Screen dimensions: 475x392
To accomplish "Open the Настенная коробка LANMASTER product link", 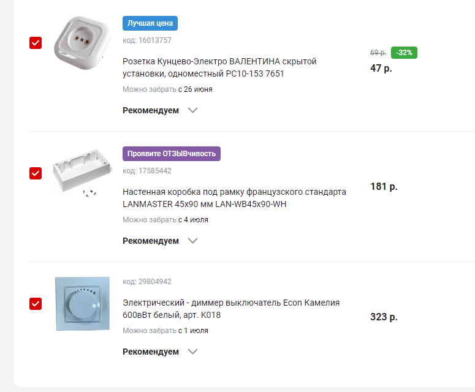I will tap(234, 198).
